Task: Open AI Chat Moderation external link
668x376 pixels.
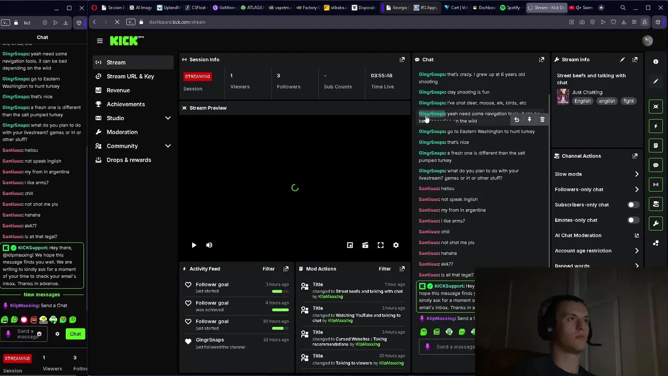Action: [637, 236]
